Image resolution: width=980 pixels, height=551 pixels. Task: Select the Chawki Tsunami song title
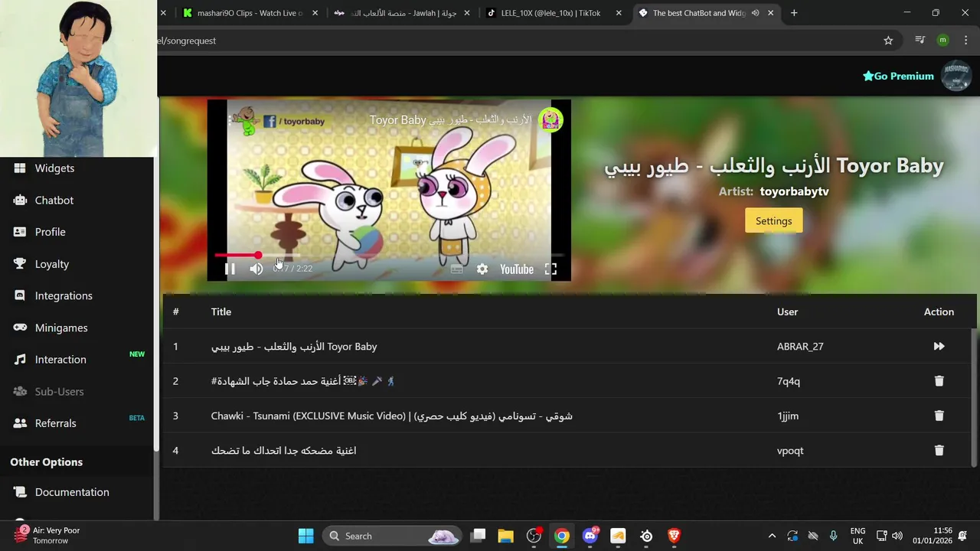(392, 416)
